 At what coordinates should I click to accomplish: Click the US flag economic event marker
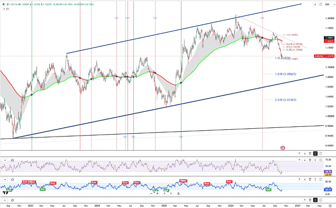(x=282, y=148)
